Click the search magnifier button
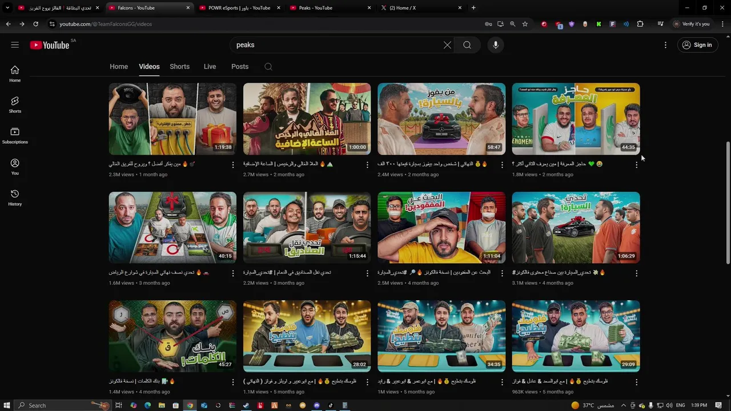Screen dimensions: 731x411 coord(467,45)
